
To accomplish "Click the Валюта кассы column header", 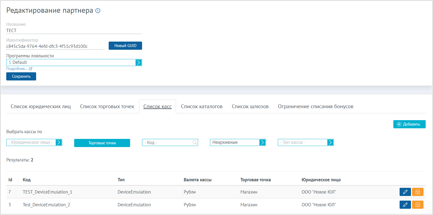I will (197, 180).
